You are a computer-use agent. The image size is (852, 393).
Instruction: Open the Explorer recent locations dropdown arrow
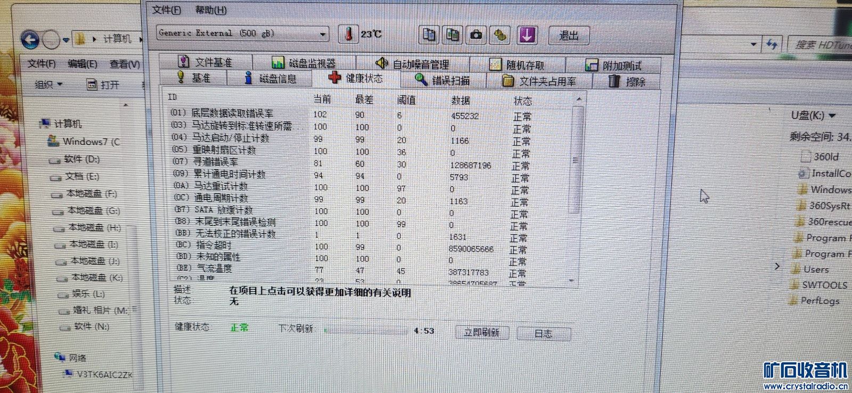point(66,40)
